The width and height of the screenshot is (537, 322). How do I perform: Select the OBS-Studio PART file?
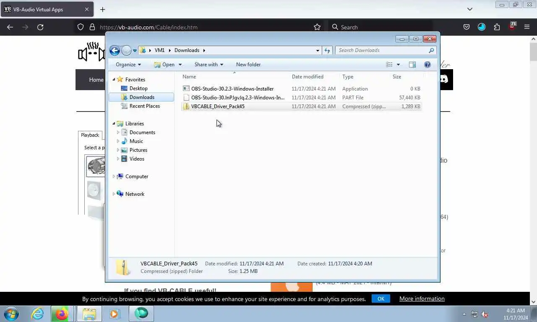coord(302,98)
